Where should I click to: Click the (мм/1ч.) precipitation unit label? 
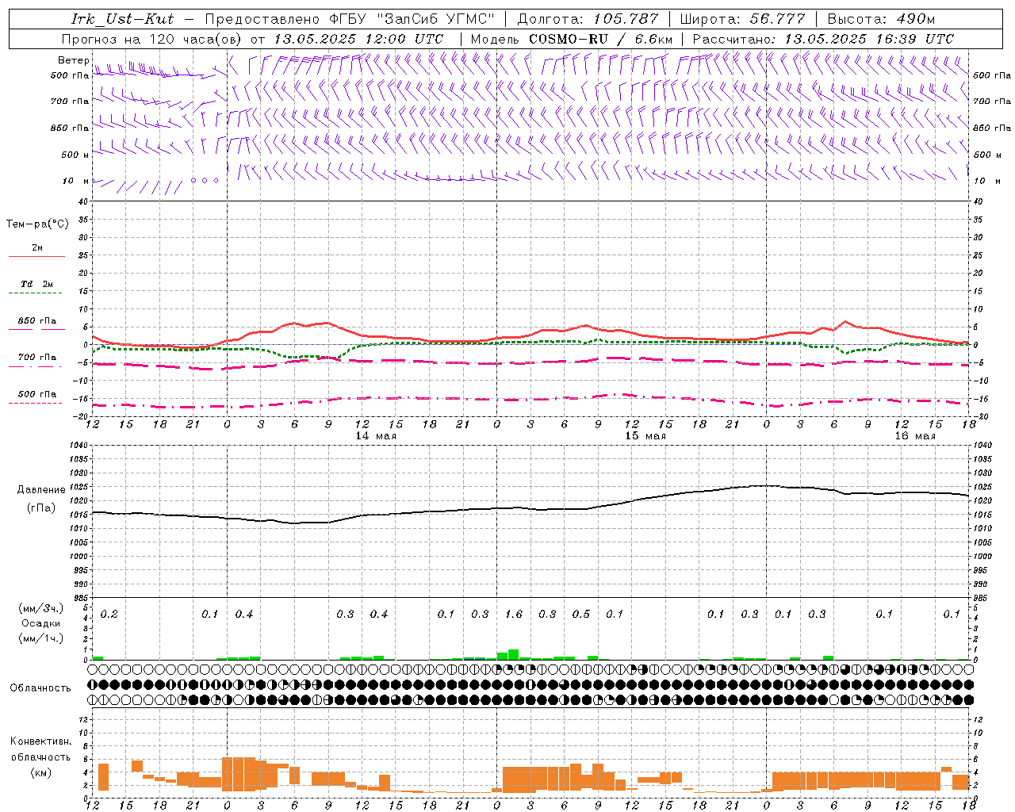click(x=41, y=638)
